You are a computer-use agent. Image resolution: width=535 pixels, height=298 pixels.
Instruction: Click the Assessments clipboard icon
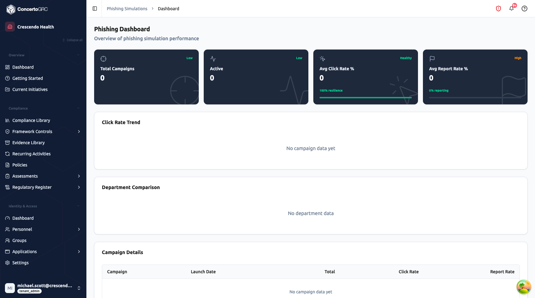[7, 176]
